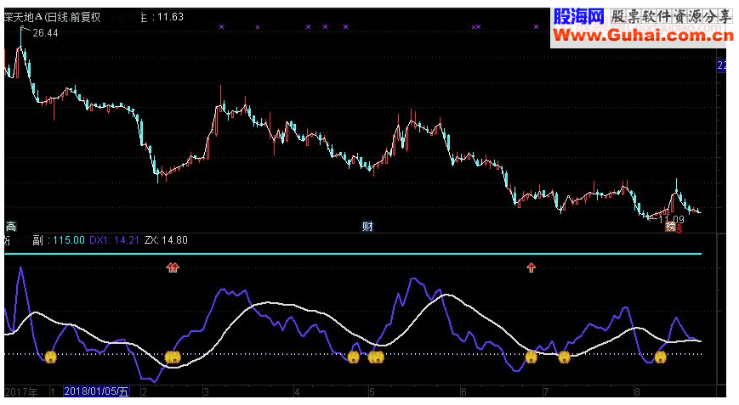Click month '7' on the date axis
Viewport: 739px width, 405px height.
pyautogui.click(x=545, y=391)
